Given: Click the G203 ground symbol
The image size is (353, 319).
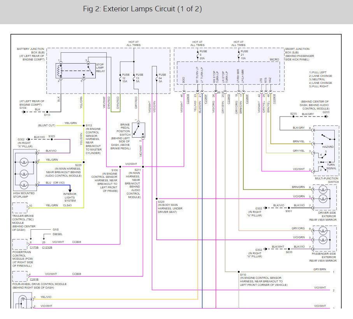Looking at the screenshot, I should [x=326, y=117].
